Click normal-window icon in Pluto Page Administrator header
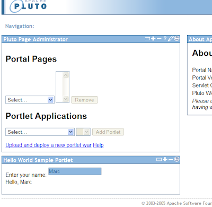The height and width of the screenshot is (207, 212). click(x=147, y=38)
